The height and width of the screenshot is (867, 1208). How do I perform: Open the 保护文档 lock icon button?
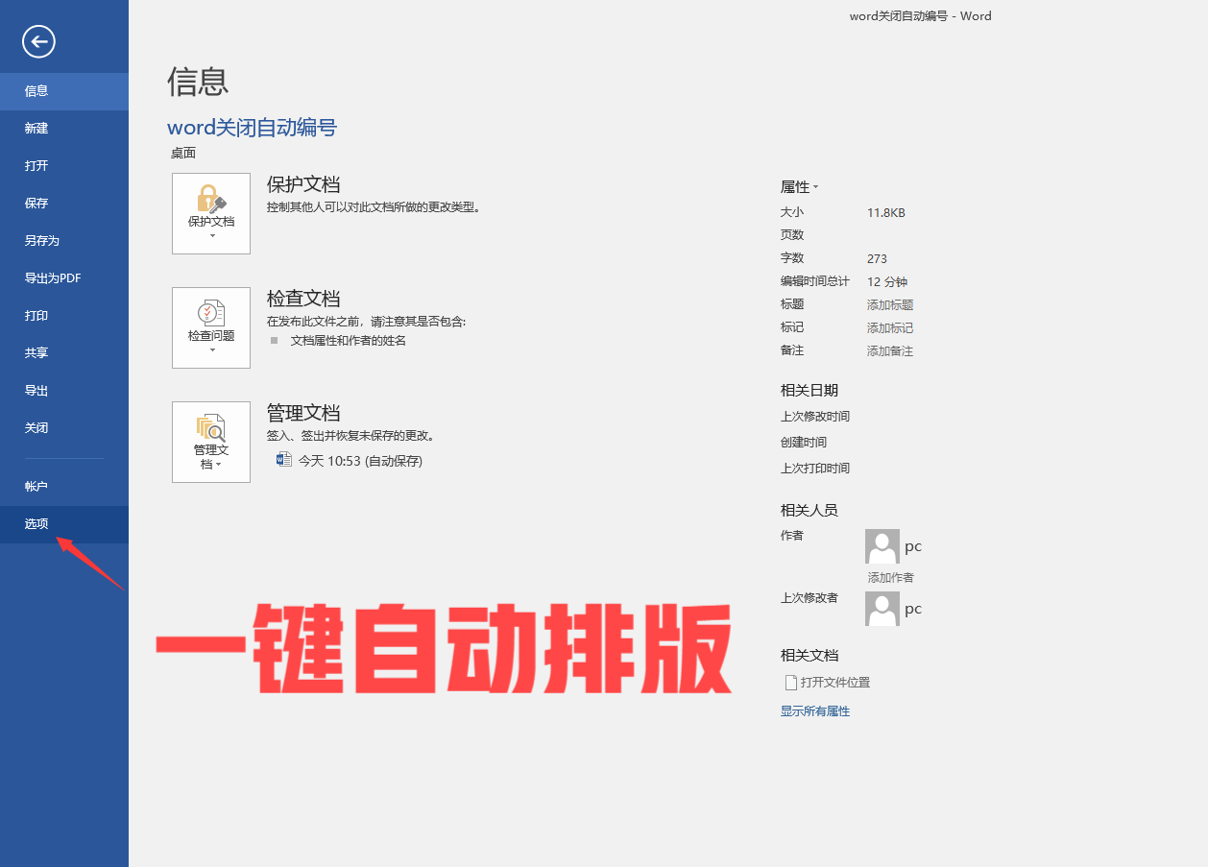point(211,213)
